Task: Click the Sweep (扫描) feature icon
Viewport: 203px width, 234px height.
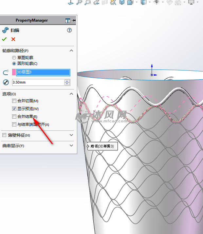Action: (x=5, y=30)
